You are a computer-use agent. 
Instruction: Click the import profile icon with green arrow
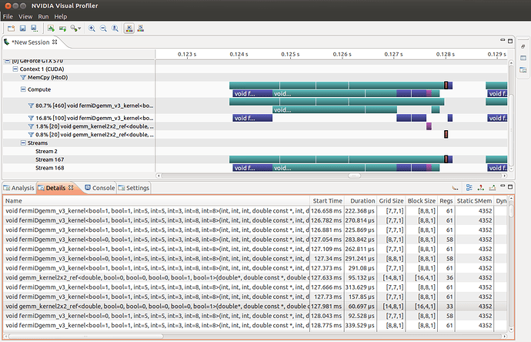coord(51,28)
